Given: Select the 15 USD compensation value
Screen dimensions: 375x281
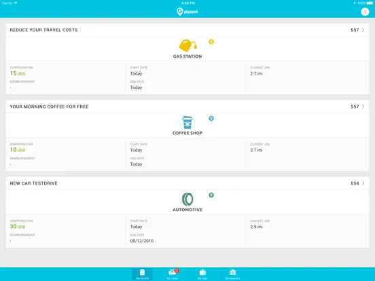Looking at the screenshot, I should click(18, 73).
